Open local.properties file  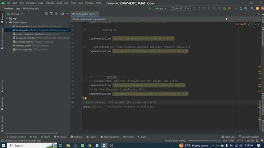pos(30,49)
